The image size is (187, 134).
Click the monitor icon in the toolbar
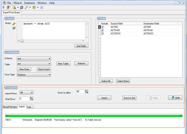coord(22,7)
